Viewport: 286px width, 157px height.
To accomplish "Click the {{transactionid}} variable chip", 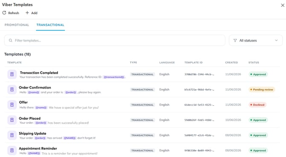I will tap(114, 77).
